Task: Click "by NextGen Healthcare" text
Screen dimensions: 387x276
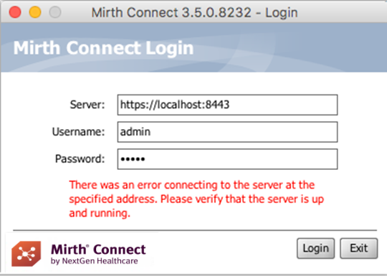Action: [x=95, y=261]
